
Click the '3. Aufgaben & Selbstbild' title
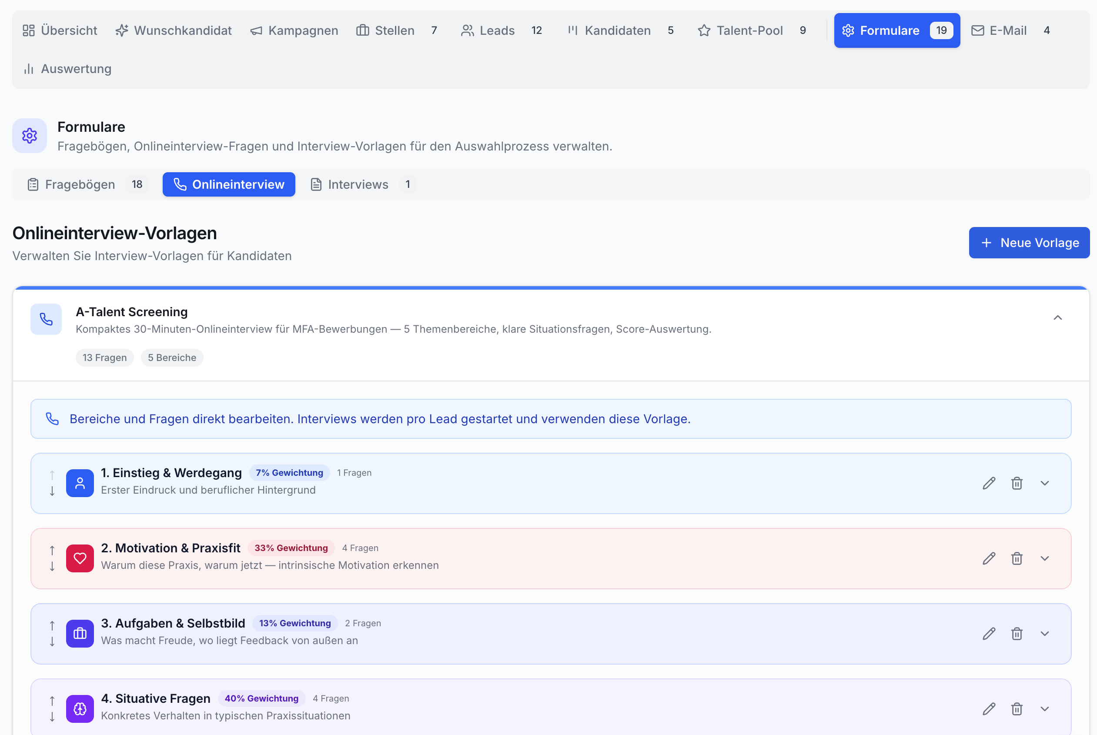(173, 623)
